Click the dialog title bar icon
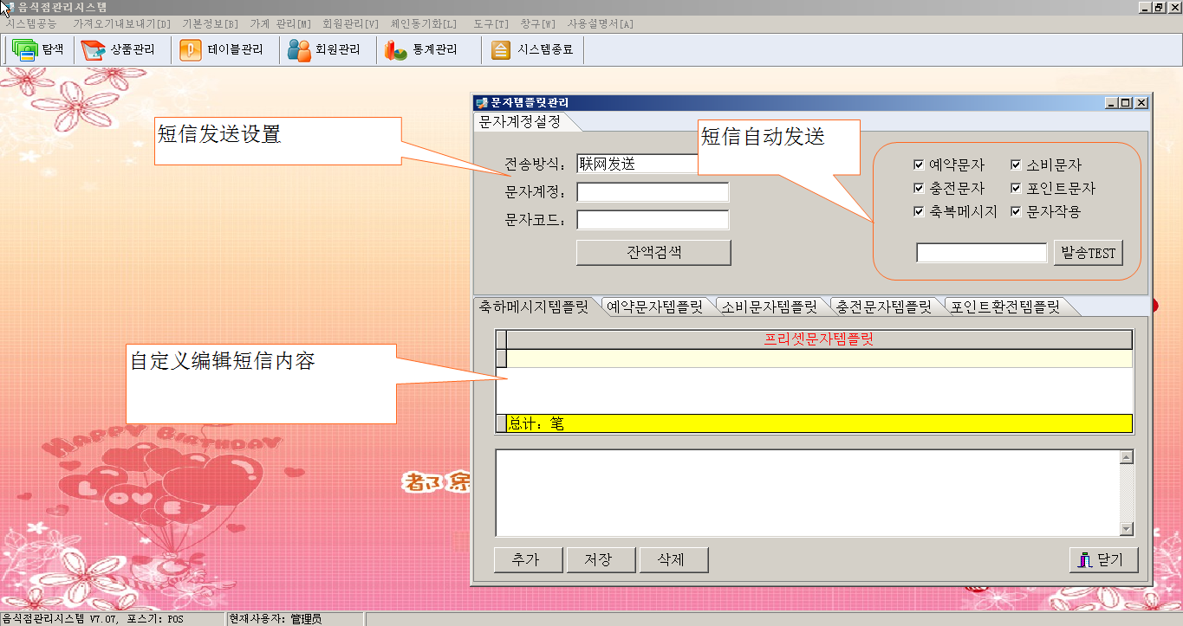The height and width of the screenshot is (626, 1183). [x=482, y=103]
